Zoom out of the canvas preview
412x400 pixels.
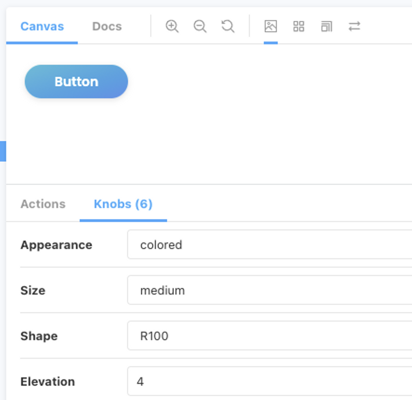[200, 26]
